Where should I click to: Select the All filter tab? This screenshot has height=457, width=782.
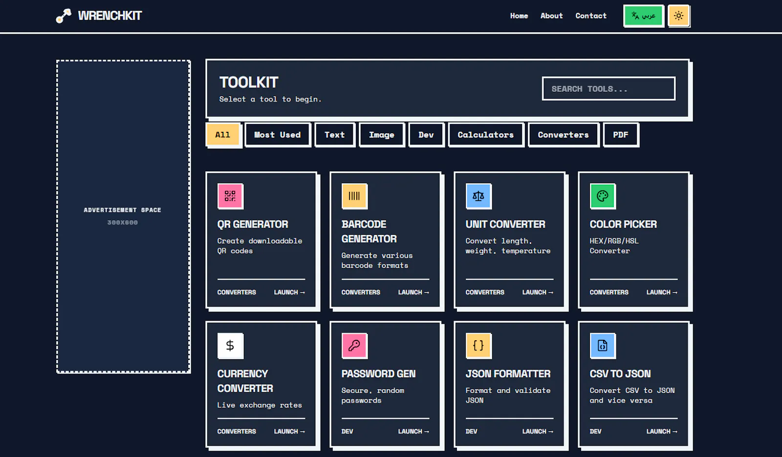click(222, 135)
